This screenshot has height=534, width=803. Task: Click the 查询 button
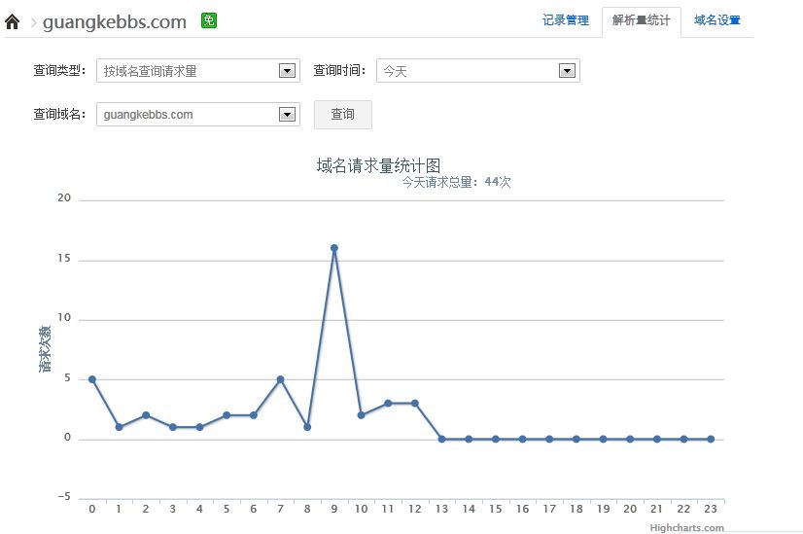click(342, 114)
